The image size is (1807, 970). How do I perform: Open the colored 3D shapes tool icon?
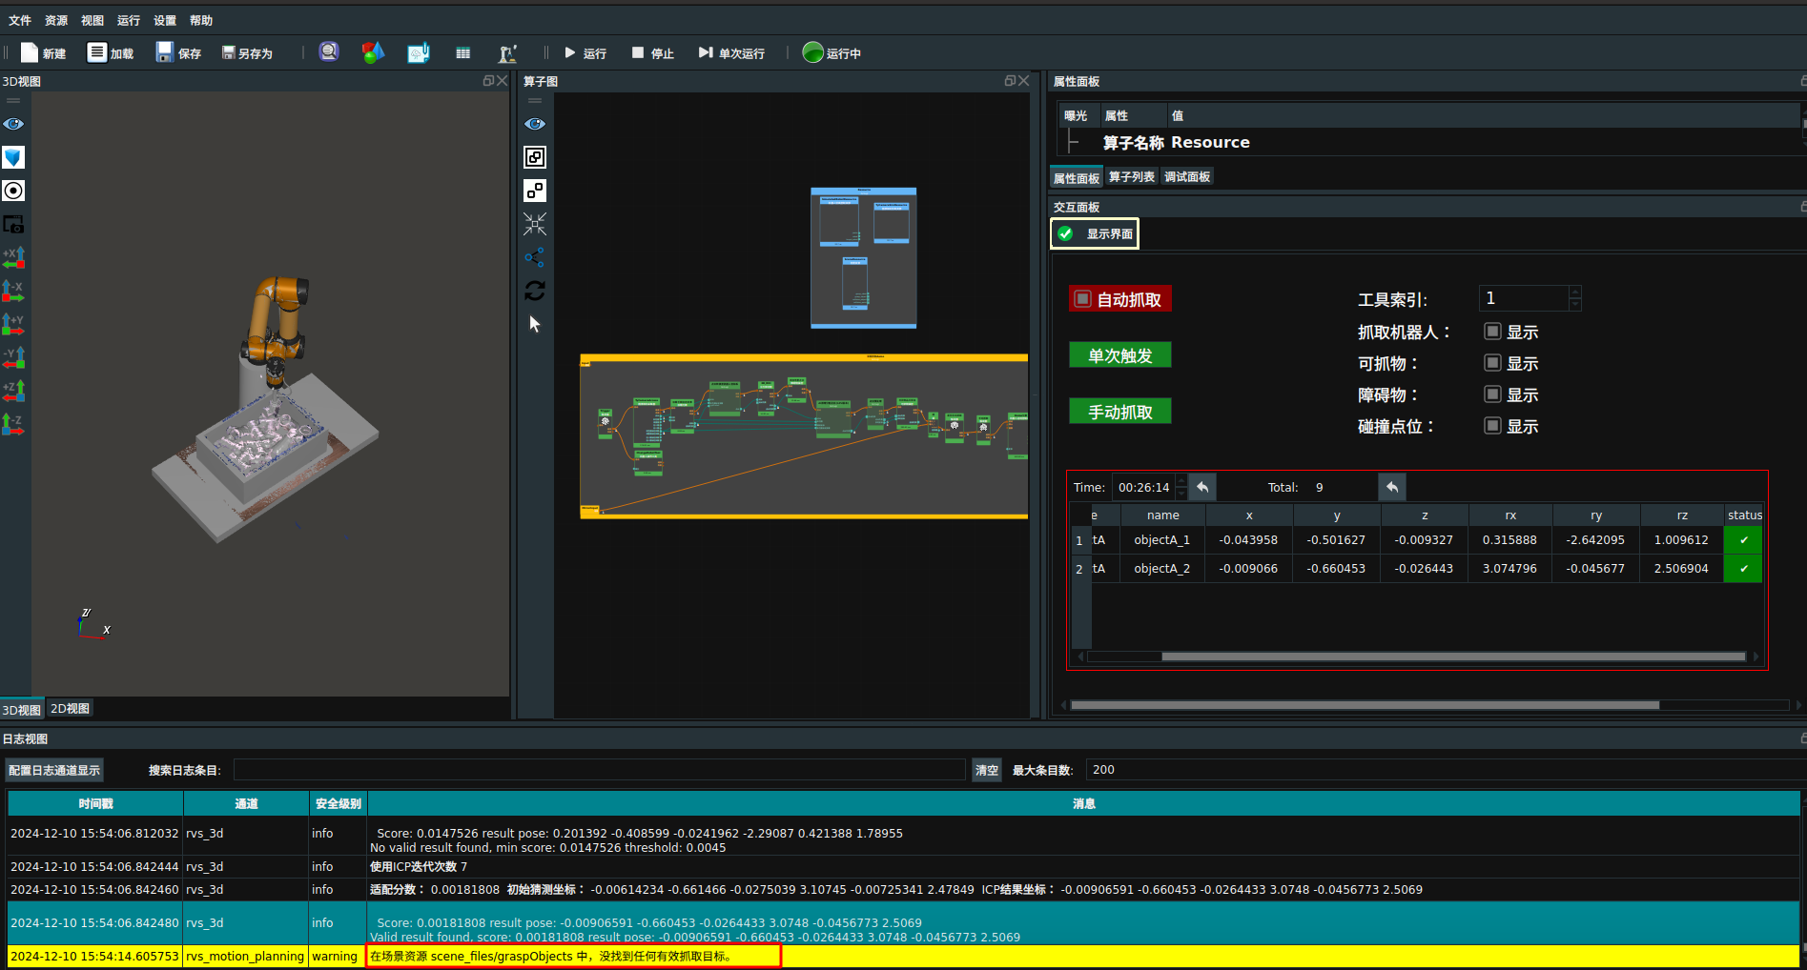click(373, 52)
